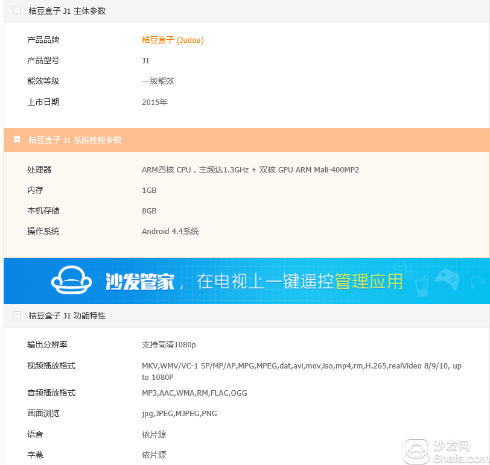Click the 一级能效 value
The height and width of the screenshot is (465, 490).
[158, 81]
